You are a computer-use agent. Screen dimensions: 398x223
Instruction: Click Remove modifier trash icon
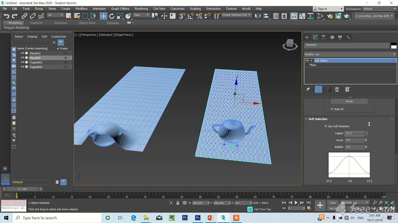[337, 90]
